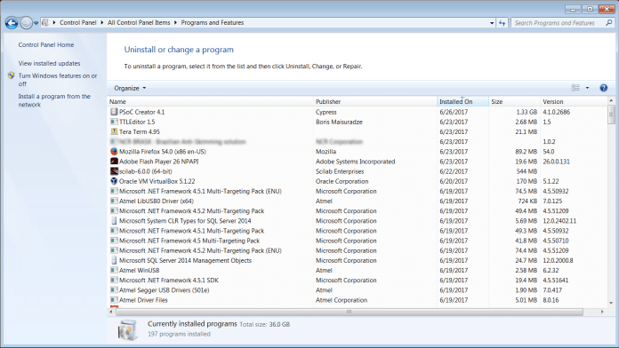Viewport: 619px width, 348px height.
Task: Select Control Panel breadcrumb segment
Action: pos(77,23)
